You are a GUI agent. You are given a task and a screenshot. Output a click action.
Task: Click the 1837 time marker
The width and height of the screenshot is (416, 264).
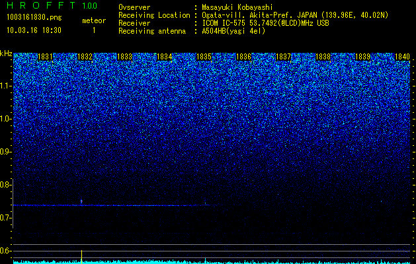(x=283, y=57)
